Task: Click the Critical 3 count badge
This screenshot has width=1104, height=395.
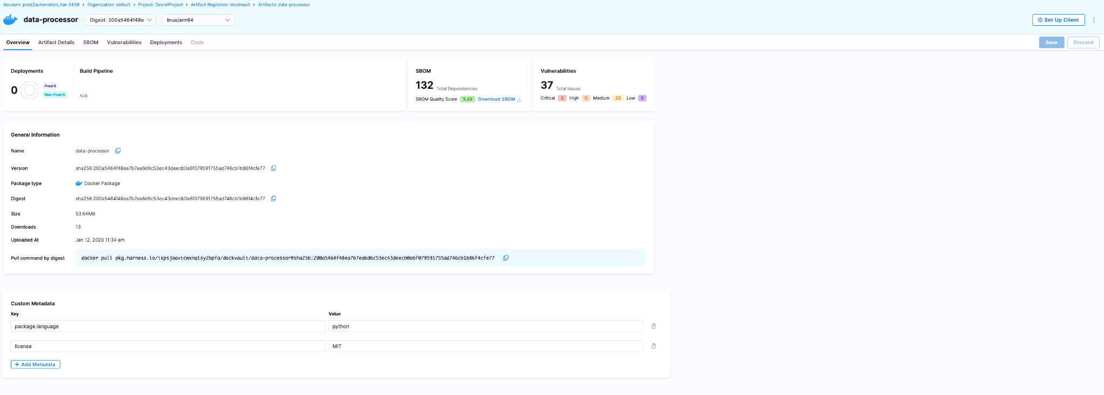Action: tap(562, 98)
